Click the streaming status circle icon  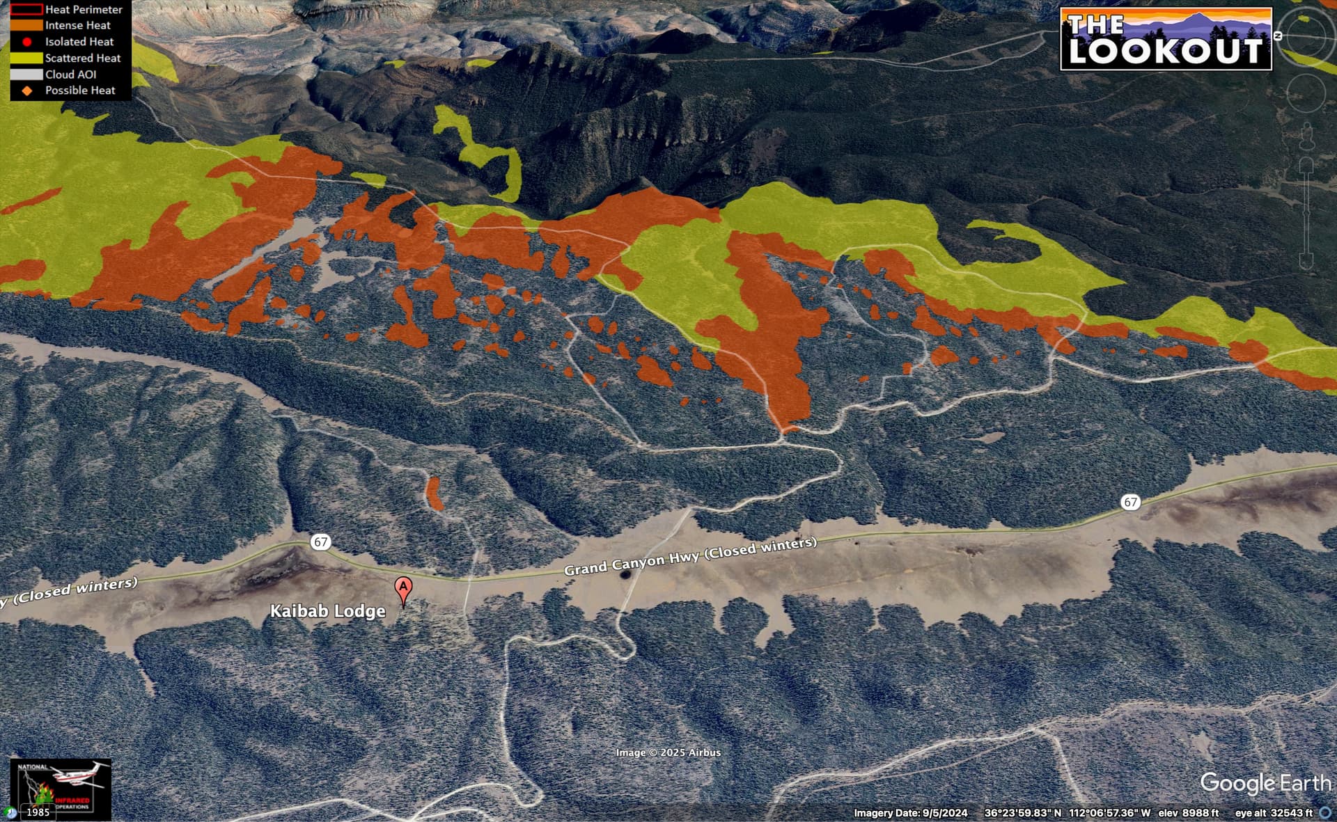coord(1325,812)
